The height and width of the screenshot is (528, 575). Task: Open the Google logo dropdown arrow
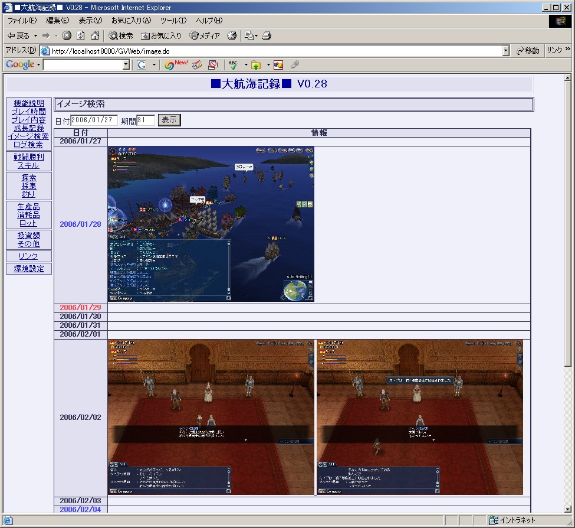38,65
